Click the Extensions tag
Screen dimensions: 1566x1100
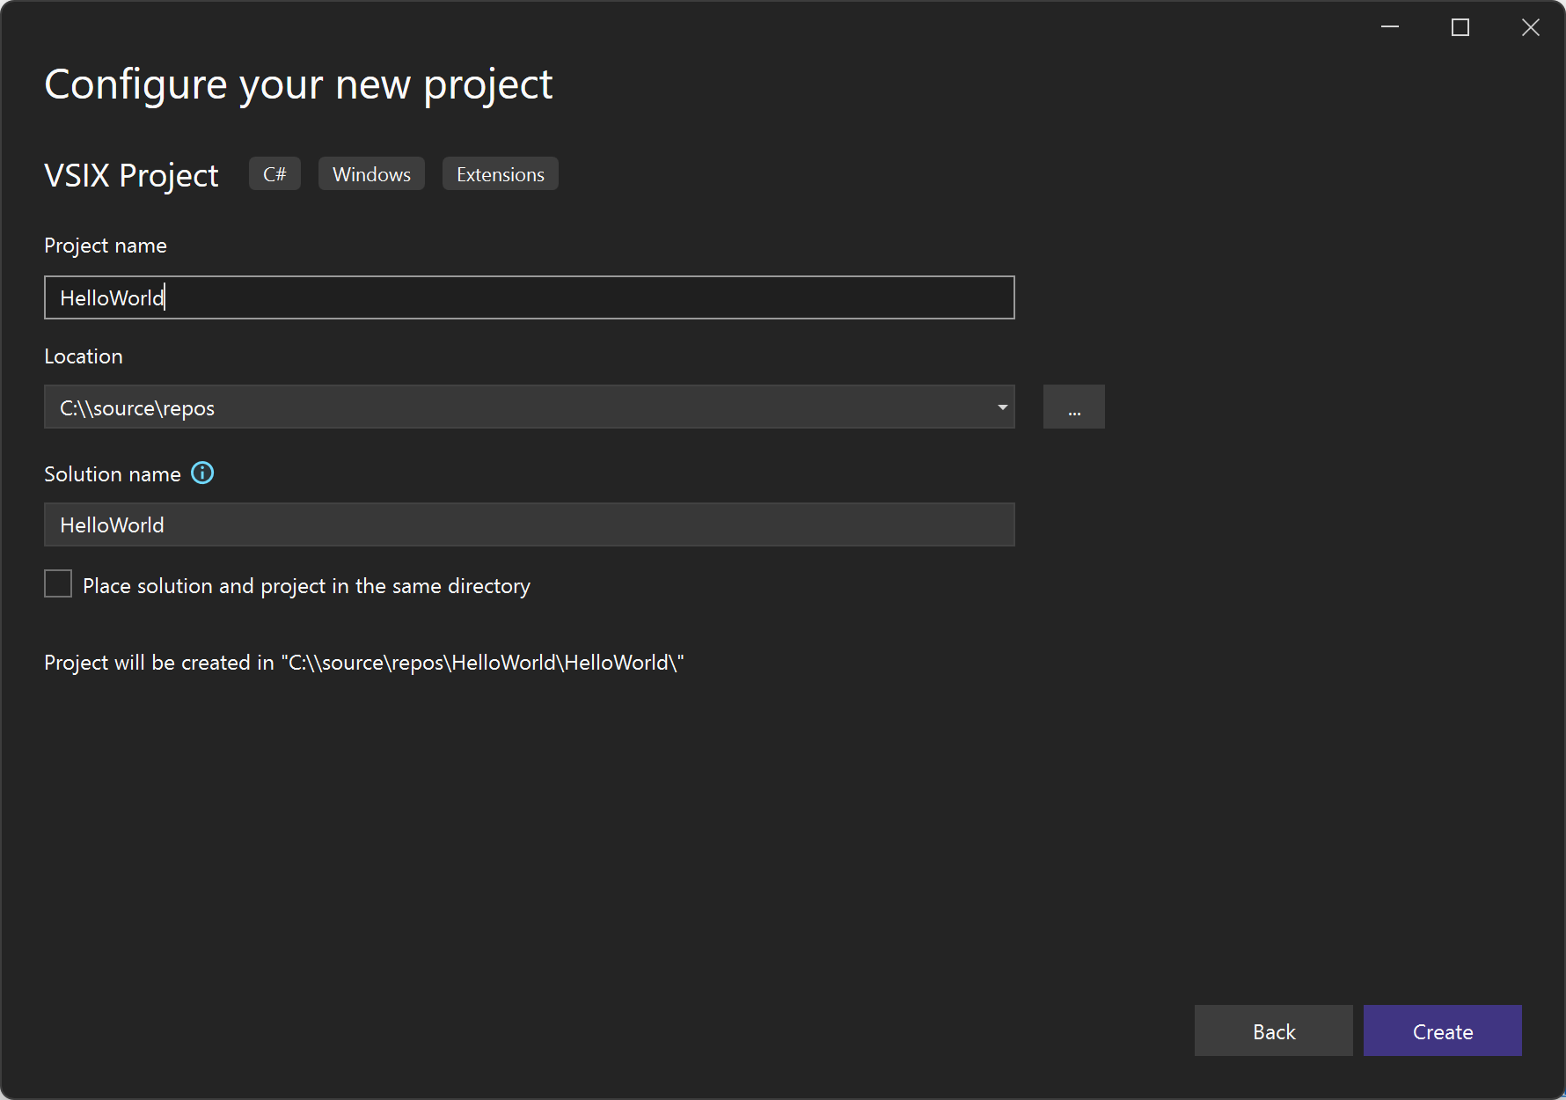[x=501, y=174]
